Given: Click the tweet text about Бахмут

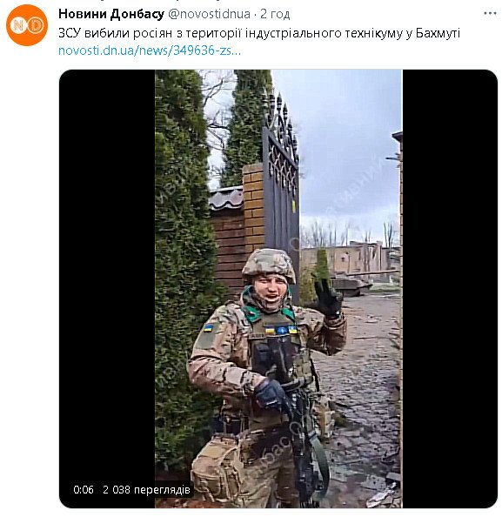Looking at the screenshot, I should point(259,33).
